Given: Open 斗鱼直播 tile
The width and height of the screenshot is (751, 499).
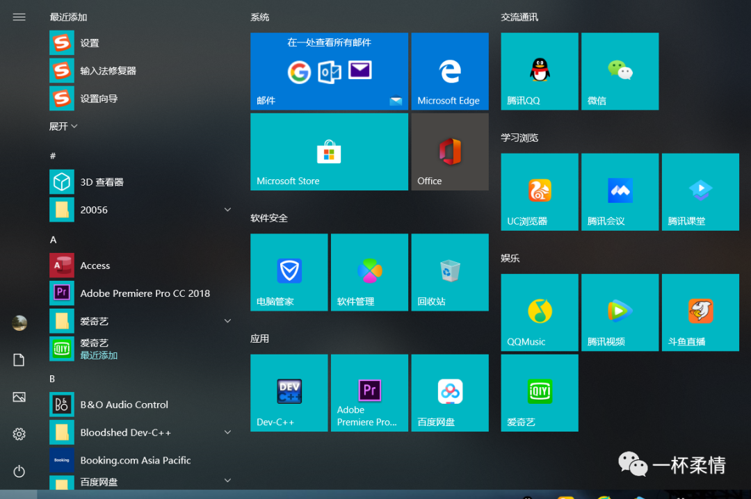Looking at the screenshot, I should tap(700, 313).
